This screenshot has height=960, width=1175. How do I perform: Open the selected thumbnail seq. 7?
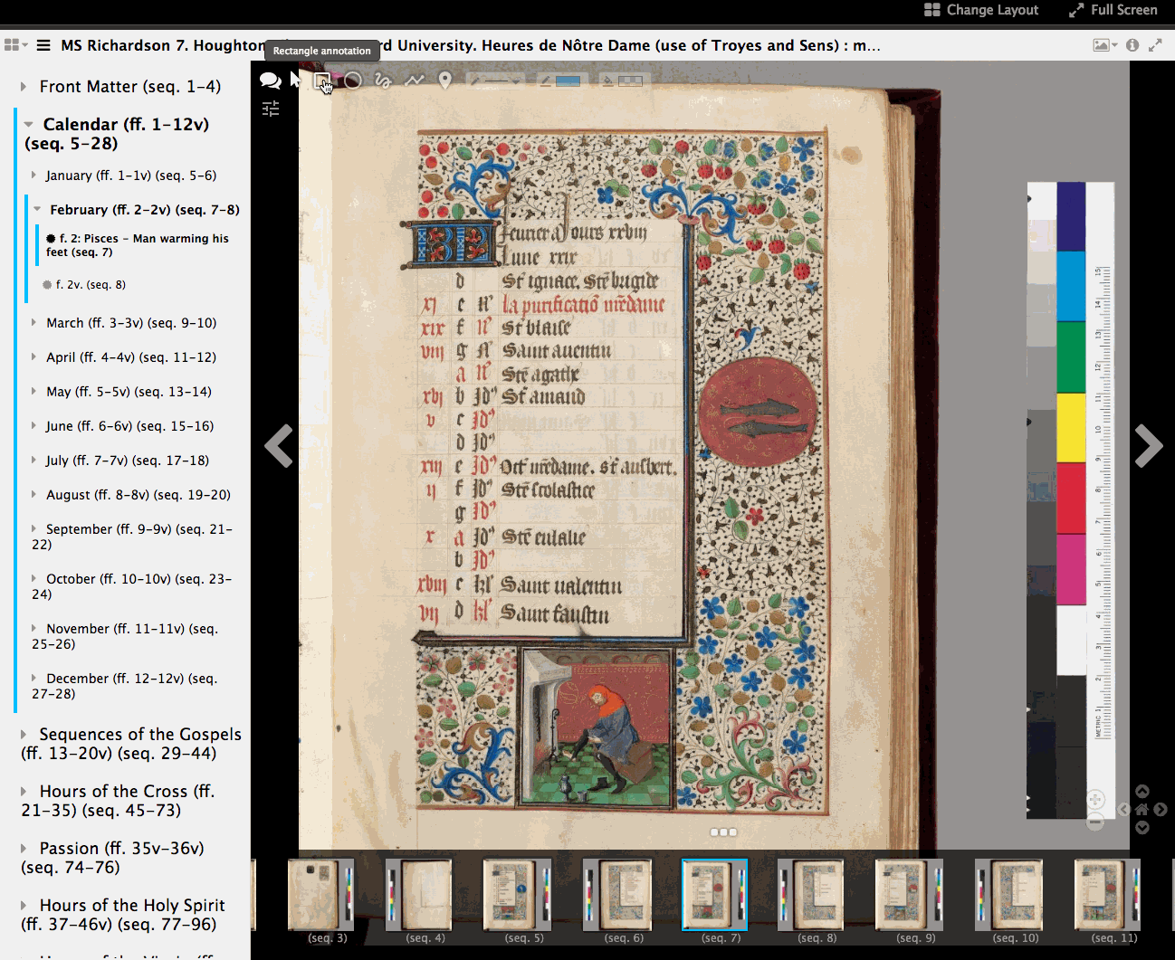pos(715,895)
